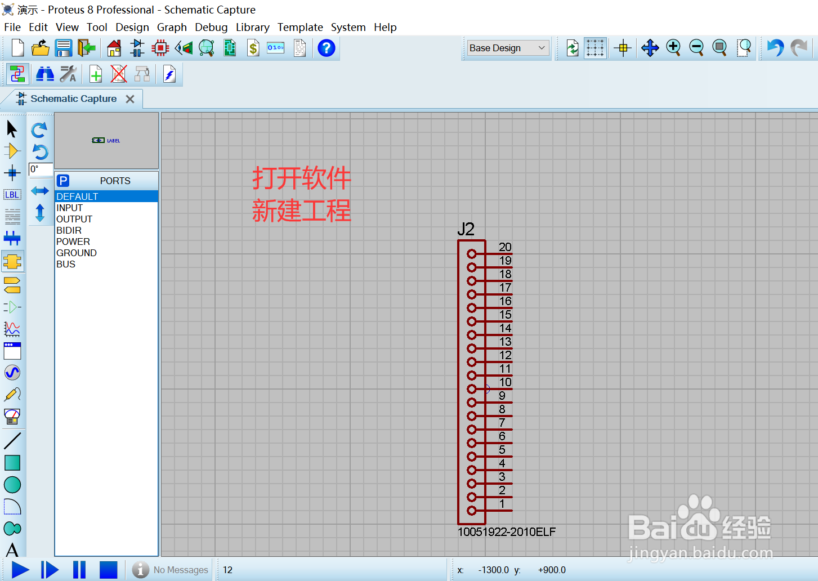
Task: Choose the Text Script Mode tool
Action: coord(12,217)
